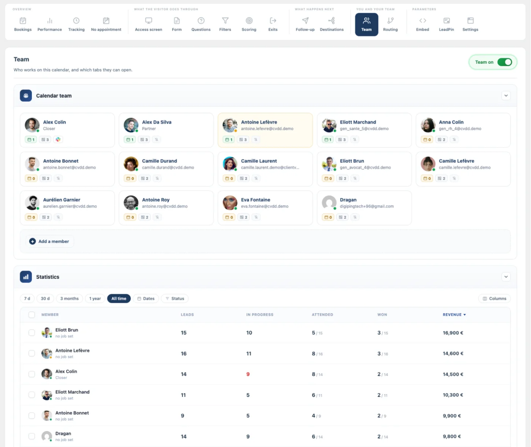This screenshot has height=447, width=531.
Task: Open the Dates filter
Action: tap(146, 299)
